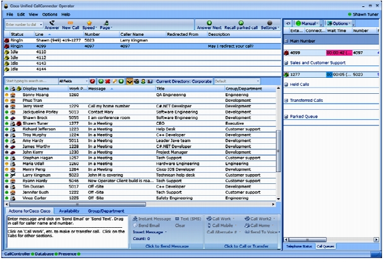Click phone status icon for Larry Kingman

click(13, 175)
